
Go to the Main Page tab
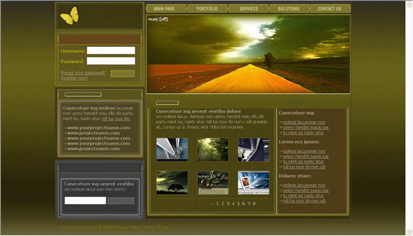pos(163,9)
